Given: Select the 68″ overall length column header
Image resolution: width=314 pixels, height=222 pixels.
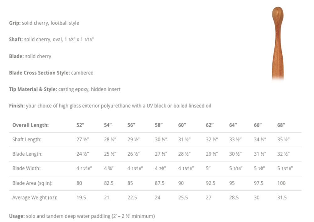Looking at the screenshot, I should pos(281,125).
